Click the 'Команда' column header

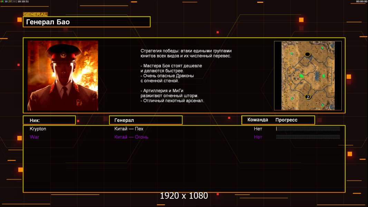(258, 120)
